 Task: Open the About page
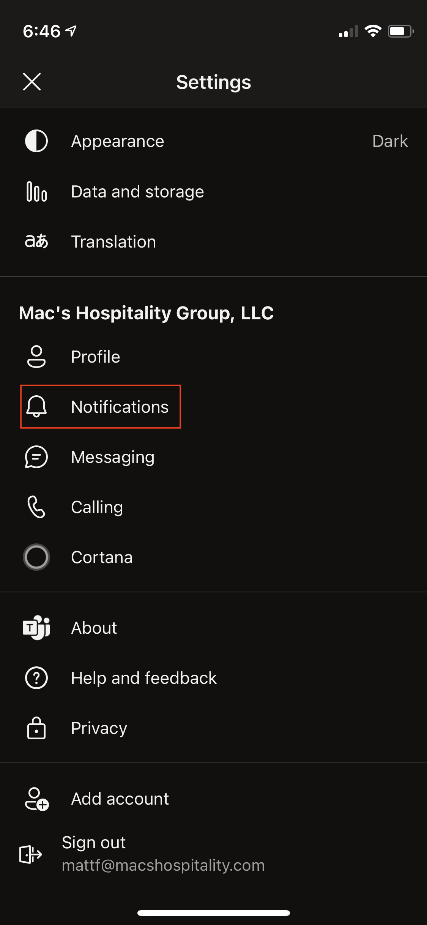[213, 628]
